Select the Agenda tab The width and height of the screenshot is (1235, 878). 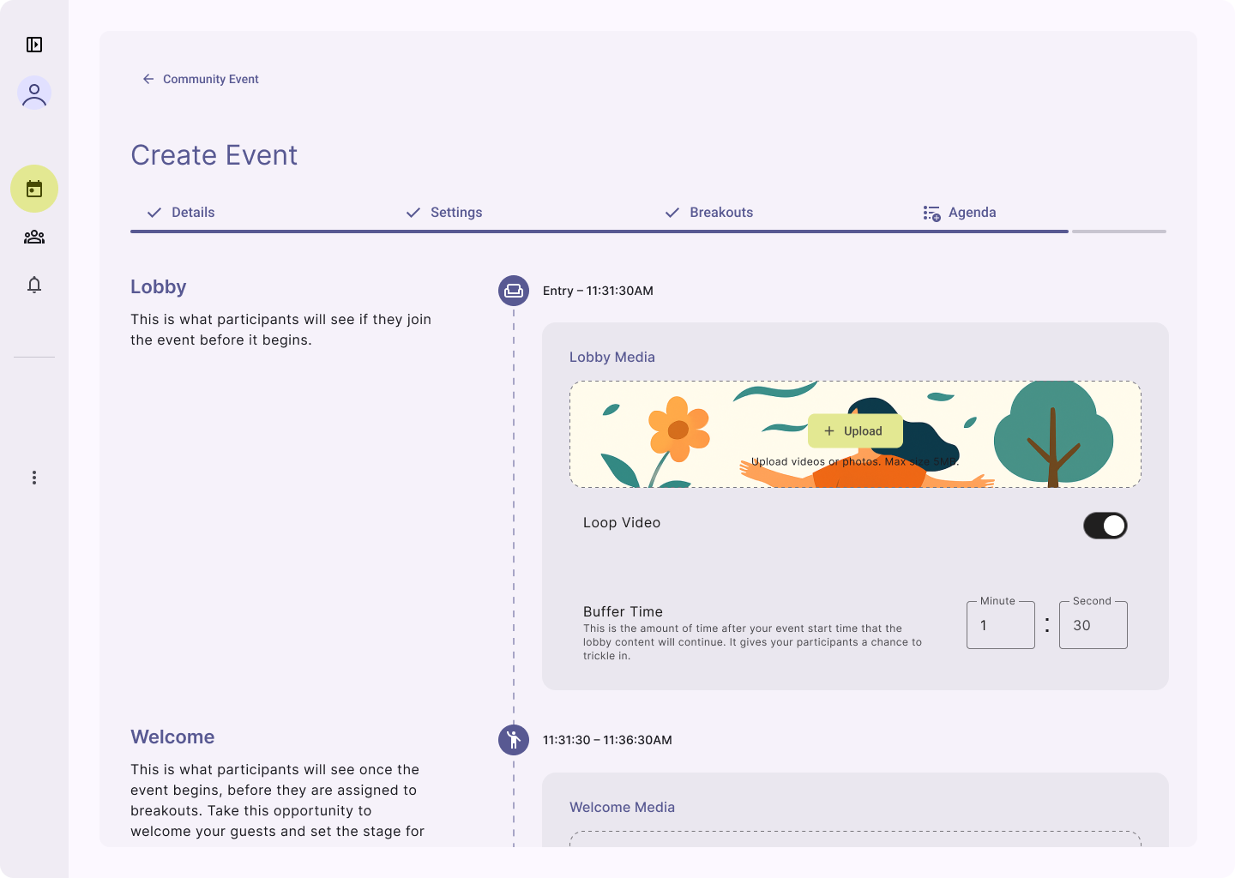(960, 213)
